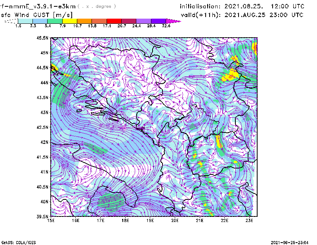This screenshot has width=317, height=245.
Task: Click the '39.5N' latitude label
Action: [x=42, y=217]
